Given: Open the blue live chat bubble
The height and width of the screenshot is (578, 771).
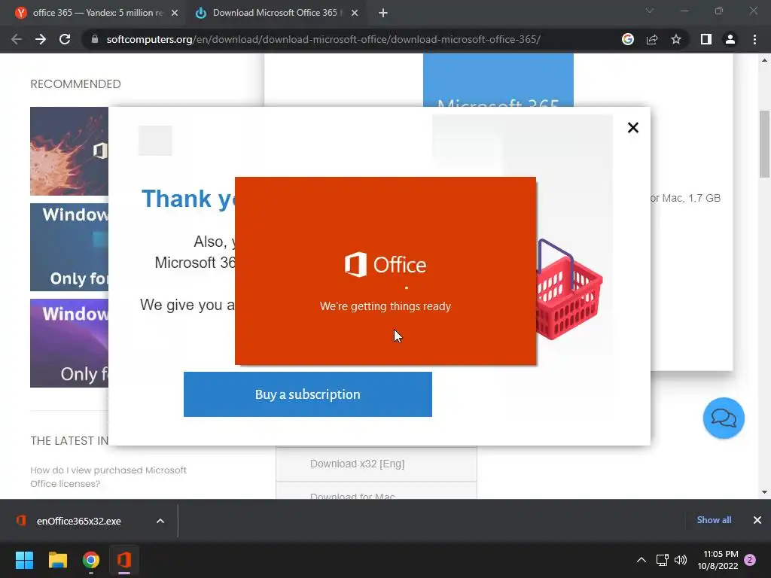Looking at the screenshot, I should pos(724,418).
